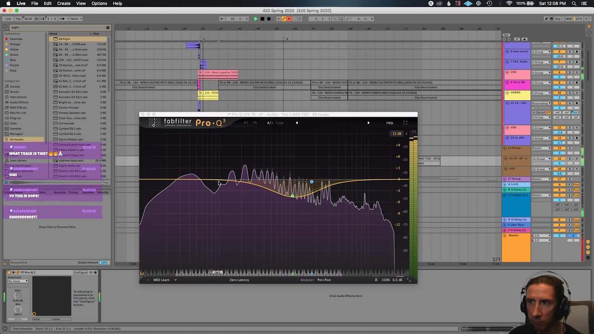
Task: Open the Zero Latency processing mode menu
Action: point(239,280)
